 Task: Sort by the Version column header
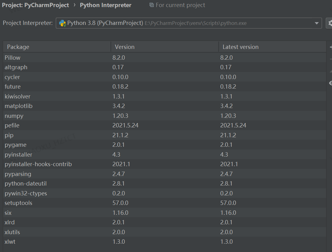pyautogui.click(x=165, y=47)
